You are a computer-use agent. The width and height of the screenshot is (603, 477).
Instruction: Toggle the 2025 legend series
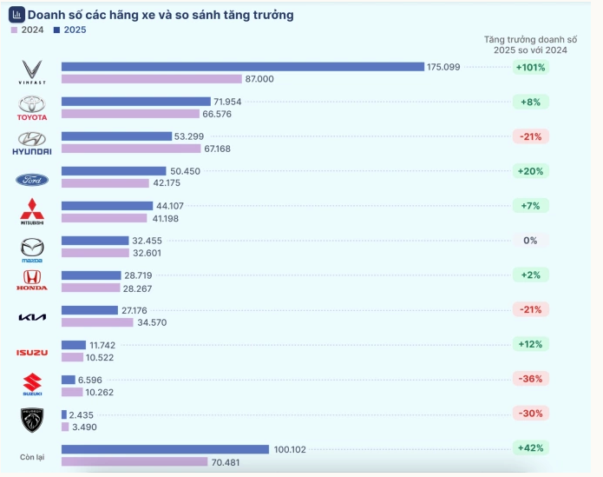[69, 30]
